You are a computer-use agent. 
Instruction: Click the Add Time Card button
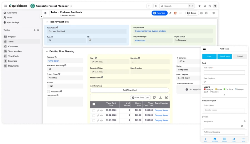[129, 90]
